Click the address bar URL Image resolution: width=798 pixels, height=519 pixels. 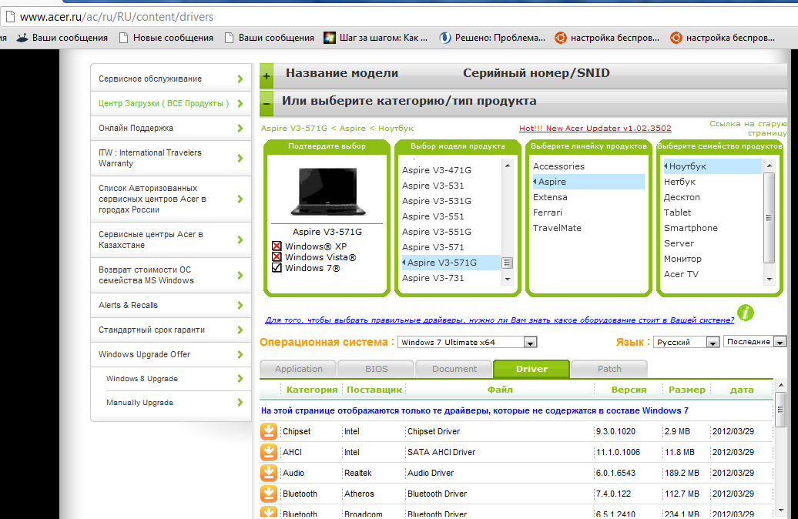point(116,17)
